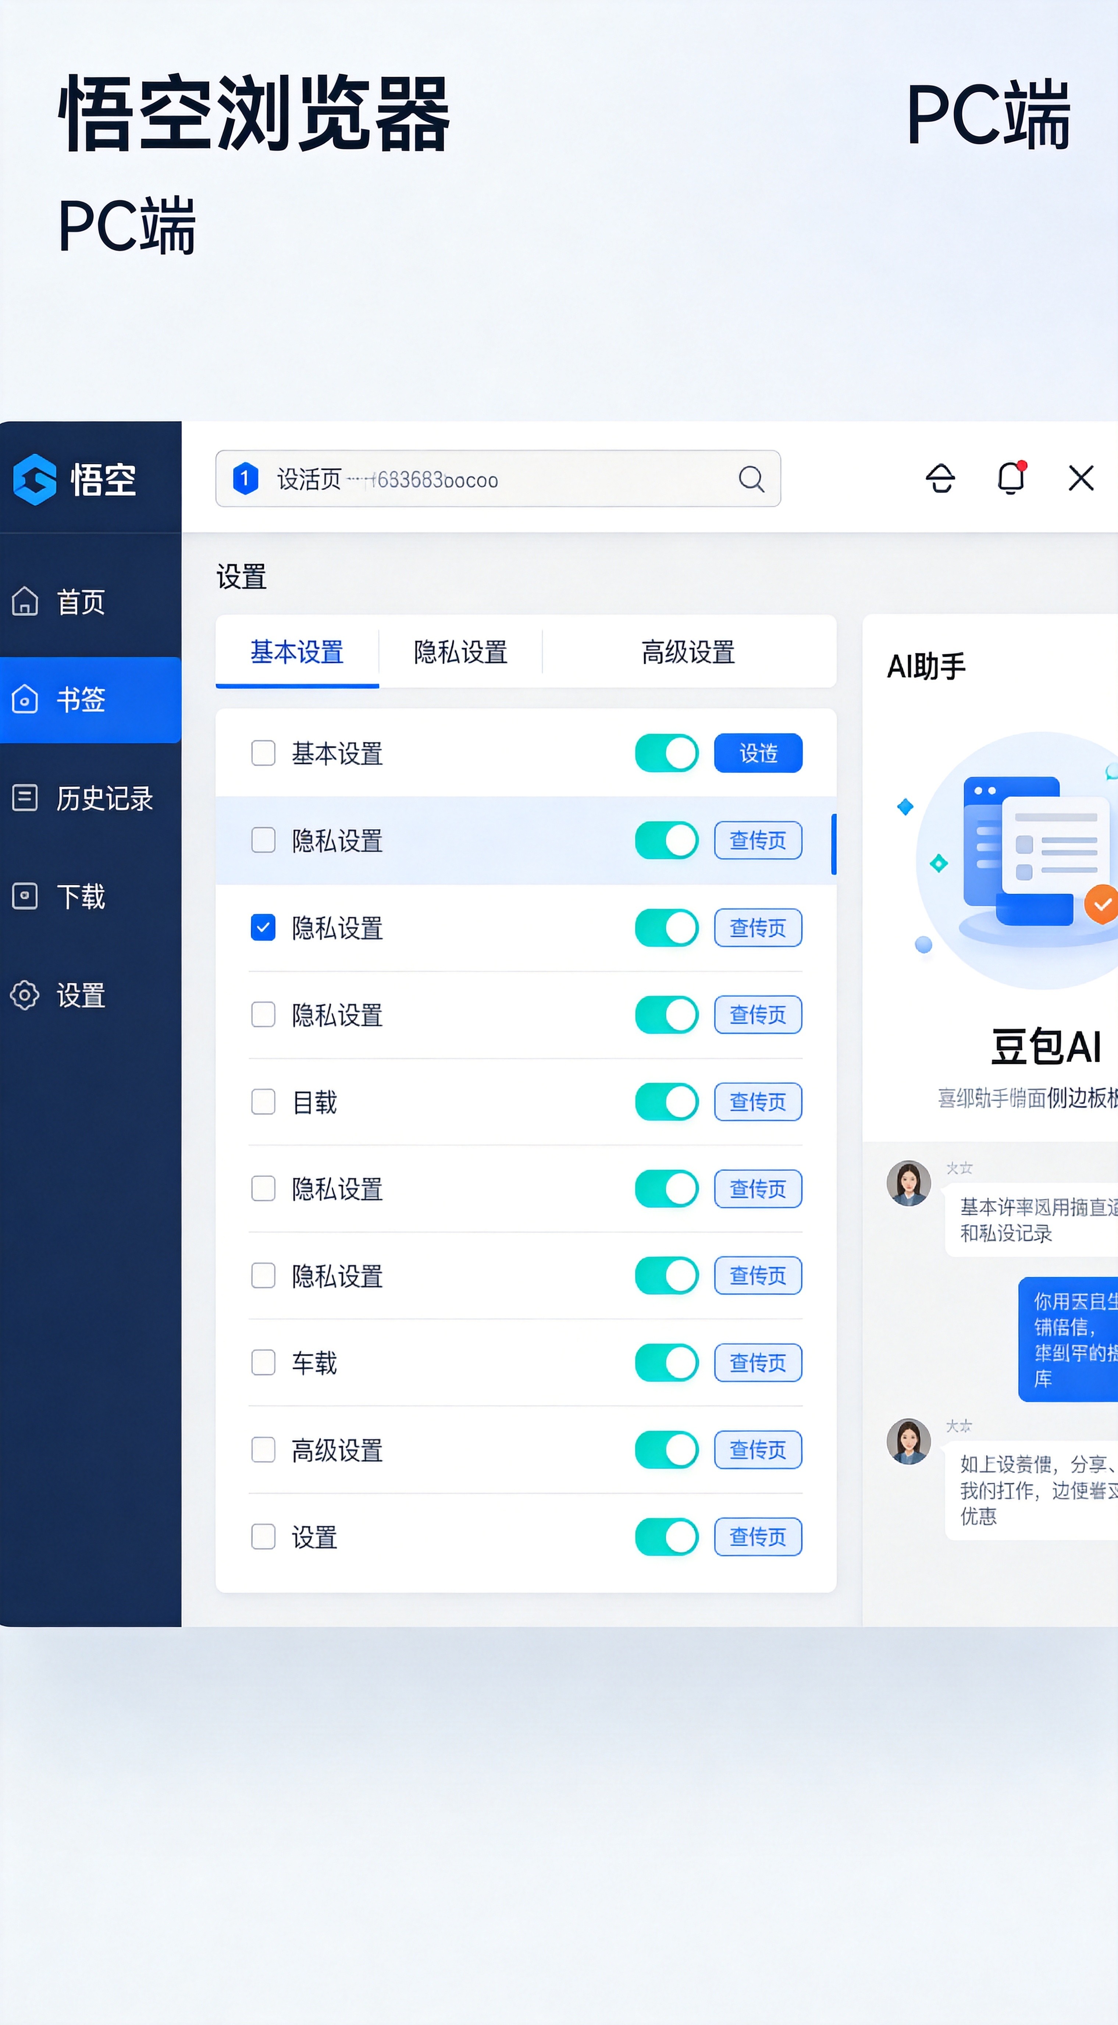Select 书签 bookmarks in the sidebar
1118x2025 pixels.
[90, 700]
